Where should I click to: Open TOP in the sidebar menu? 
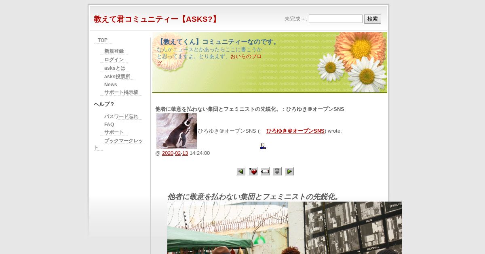point(103,40)
